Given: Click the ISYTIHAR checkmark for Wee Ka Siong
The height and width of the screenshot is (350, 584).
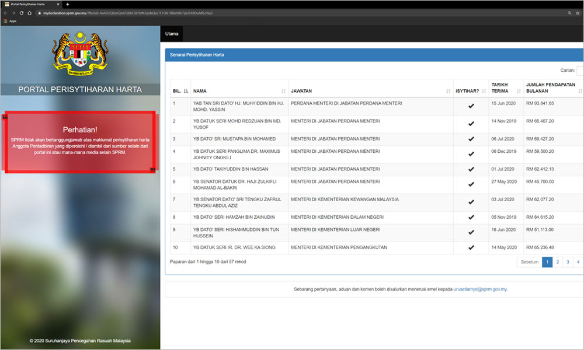Looking at the screenshot, I should pyautogui.click(x=470, y=247).
